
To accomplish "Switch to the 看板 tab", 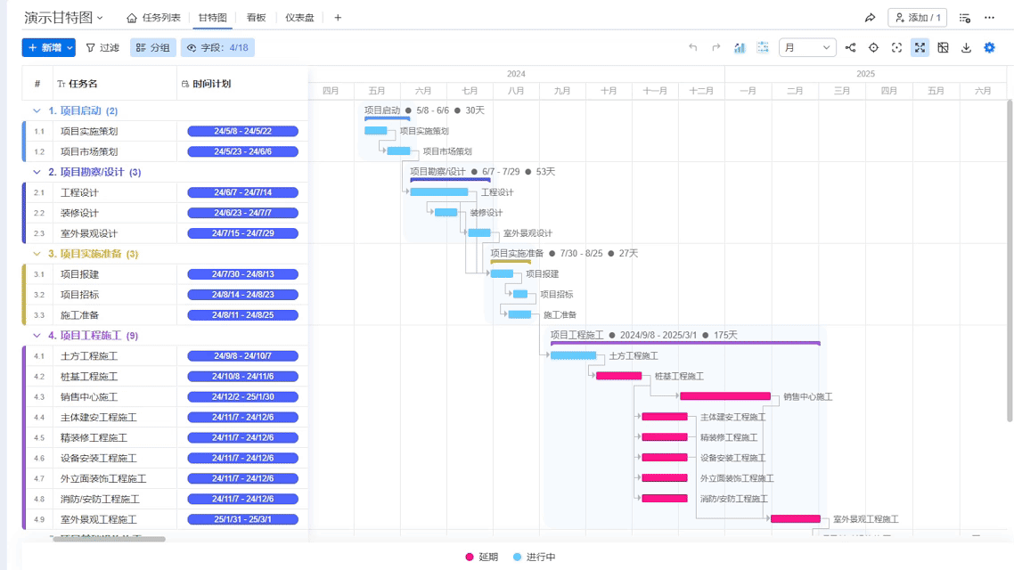I will pos(256,18).
